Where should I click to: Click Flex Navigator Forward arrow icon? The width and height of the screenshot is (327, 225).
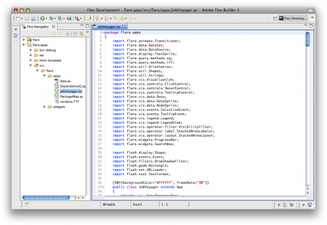(61, 34)
